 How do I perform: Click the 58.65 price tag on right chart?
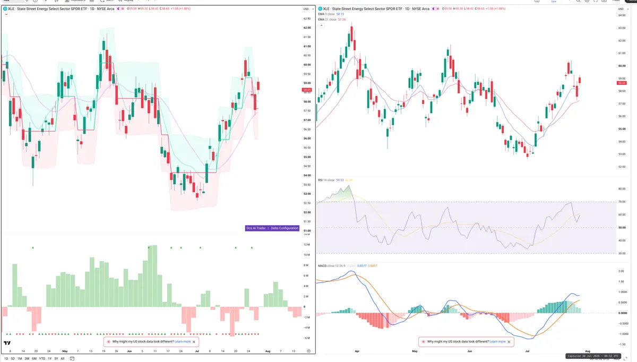tap(622, 83)
